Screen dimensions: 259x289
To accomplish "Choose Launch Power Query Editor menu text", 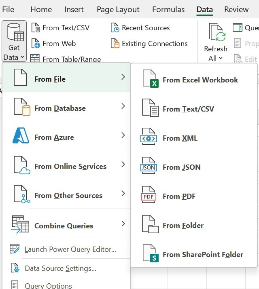I will [70, 249].
